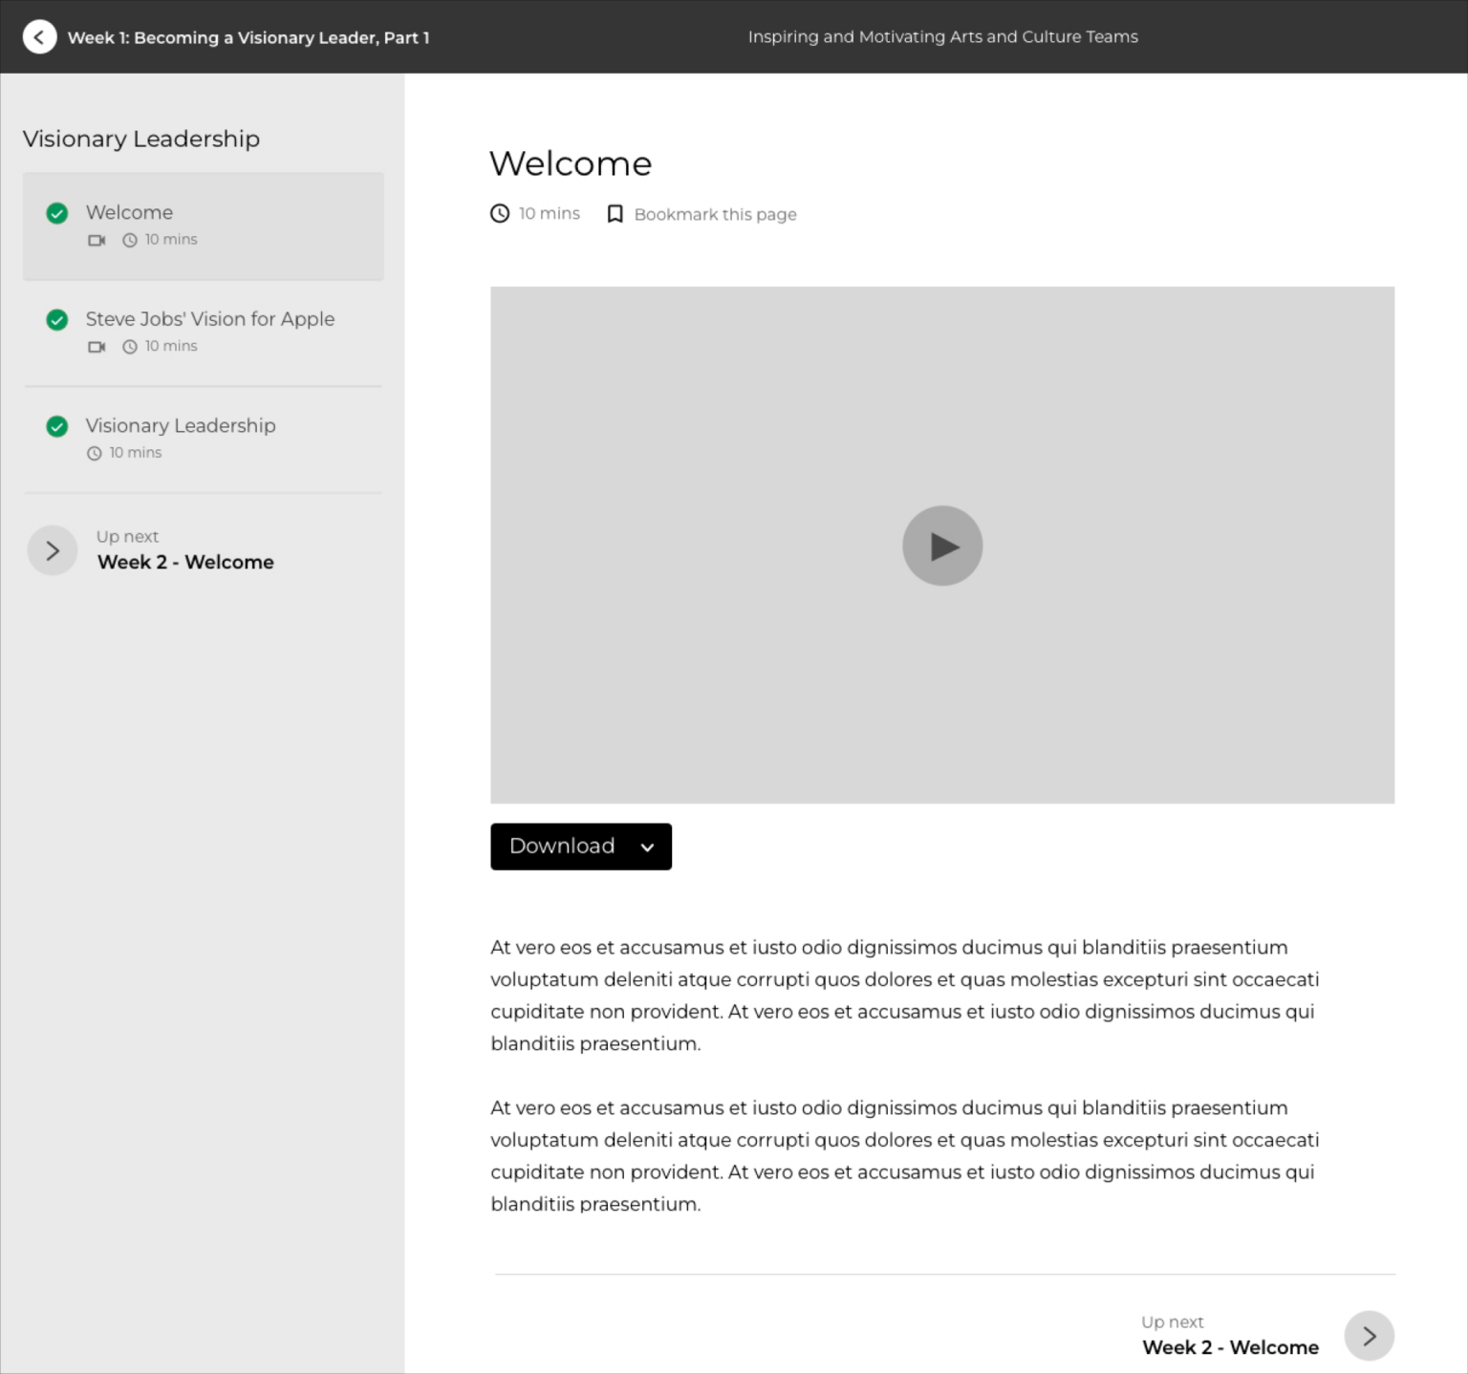Click the bookmark icon beside Bookmark this page

coord(615,213)
